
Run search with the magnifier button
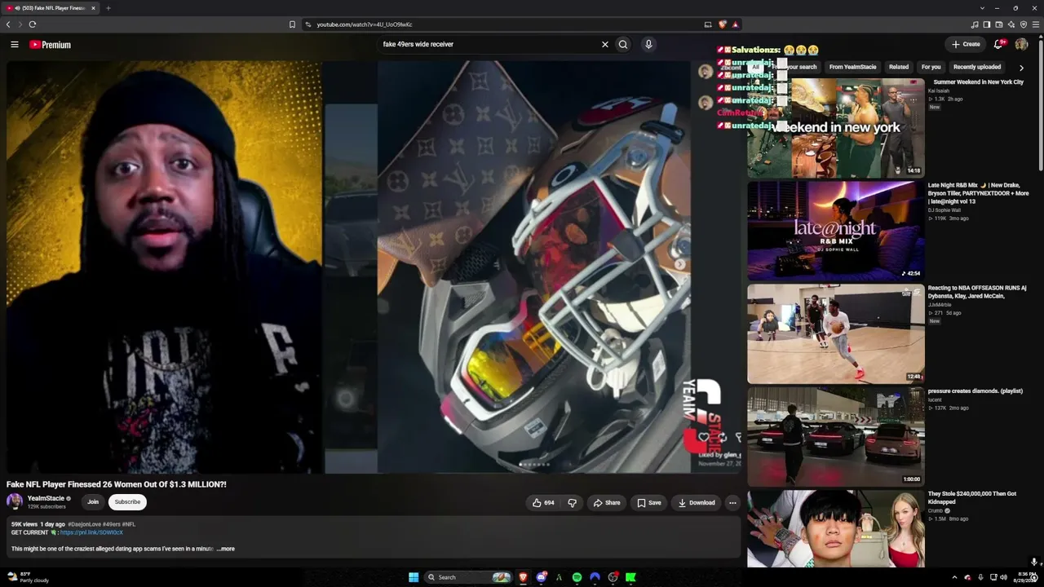[x=623, y=45]
